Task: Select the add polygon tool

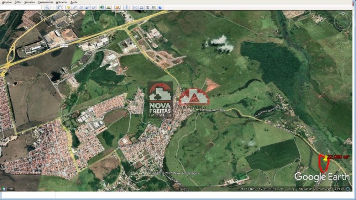Action: tap(74, 7)
